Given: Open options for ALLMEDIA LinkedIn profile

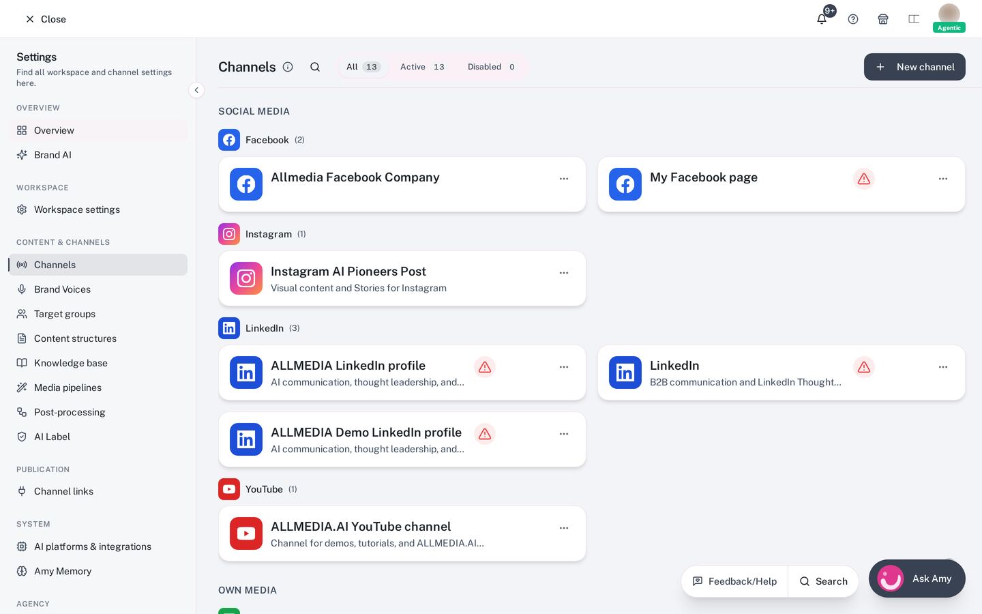Looking at the screenshot, I should pyautogui.click(x=564, y=367).
